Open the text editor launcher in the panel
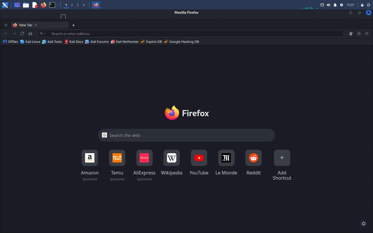This screenshot has height=233, width=373. (x=35, y=5)
